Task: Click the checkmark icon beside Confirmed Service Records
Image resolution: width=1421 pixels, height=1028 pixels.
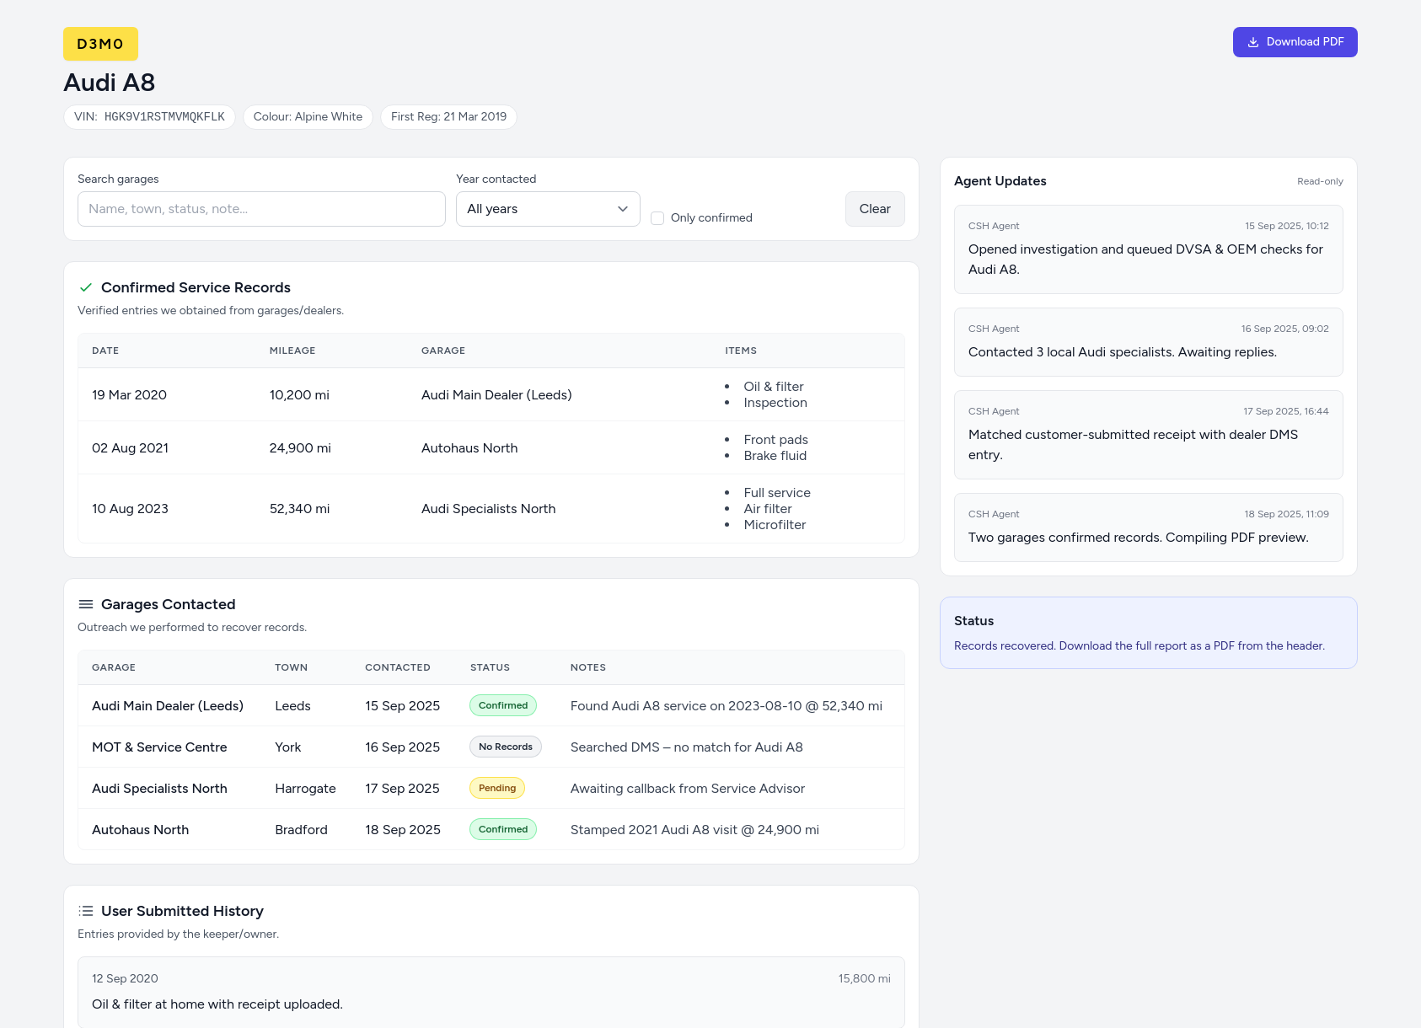Action: point(86,287)
